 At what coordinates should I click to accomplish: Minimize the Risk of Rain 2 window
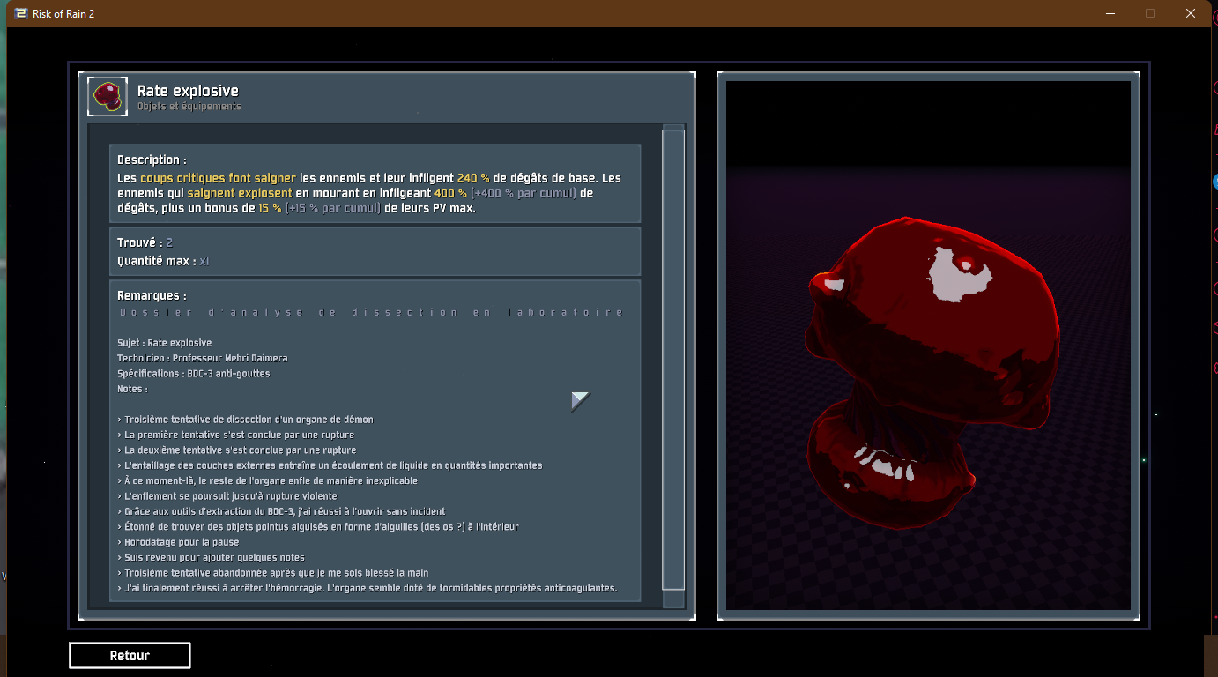[x=1109, y=13]
